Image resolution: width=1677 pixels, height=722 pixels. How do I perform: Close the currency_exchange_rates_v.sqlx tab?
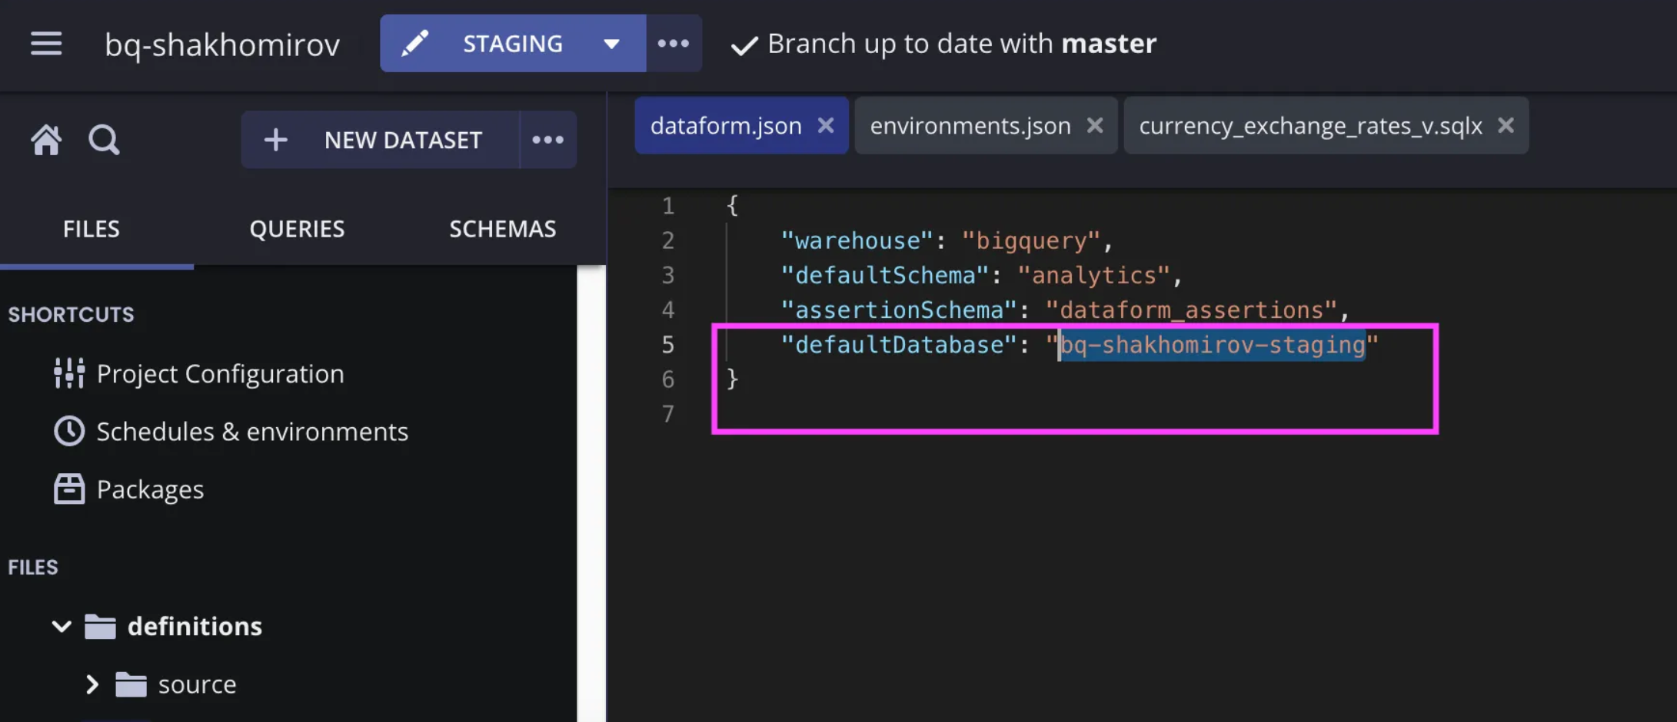coord(1506,125)
